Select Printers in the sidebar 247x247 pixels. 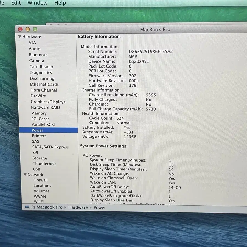(x=39, y=136)
